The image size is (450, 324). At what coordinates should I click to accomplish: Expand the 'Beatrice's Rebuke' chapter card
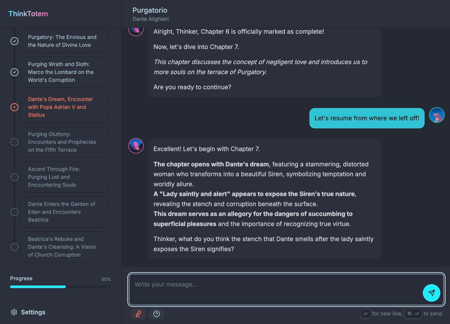point(65,247)
